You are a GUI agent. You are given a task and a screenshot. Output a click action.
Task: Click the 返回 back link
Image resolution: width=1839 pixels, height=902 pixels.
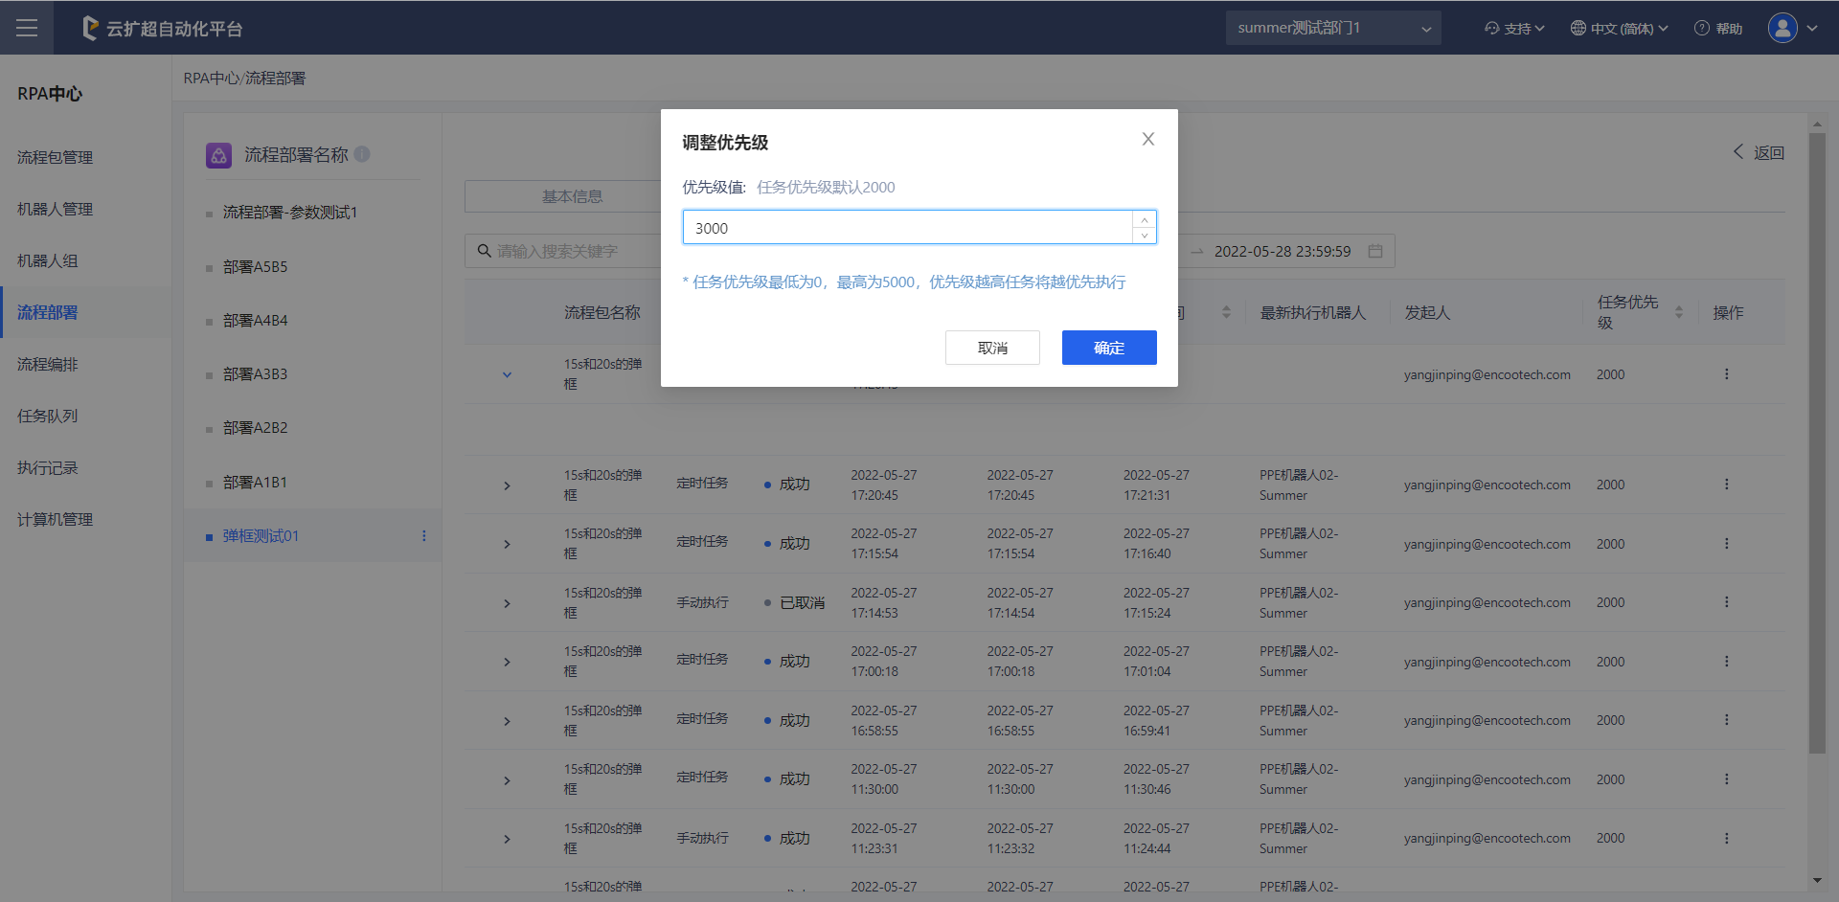[1759, 152]
